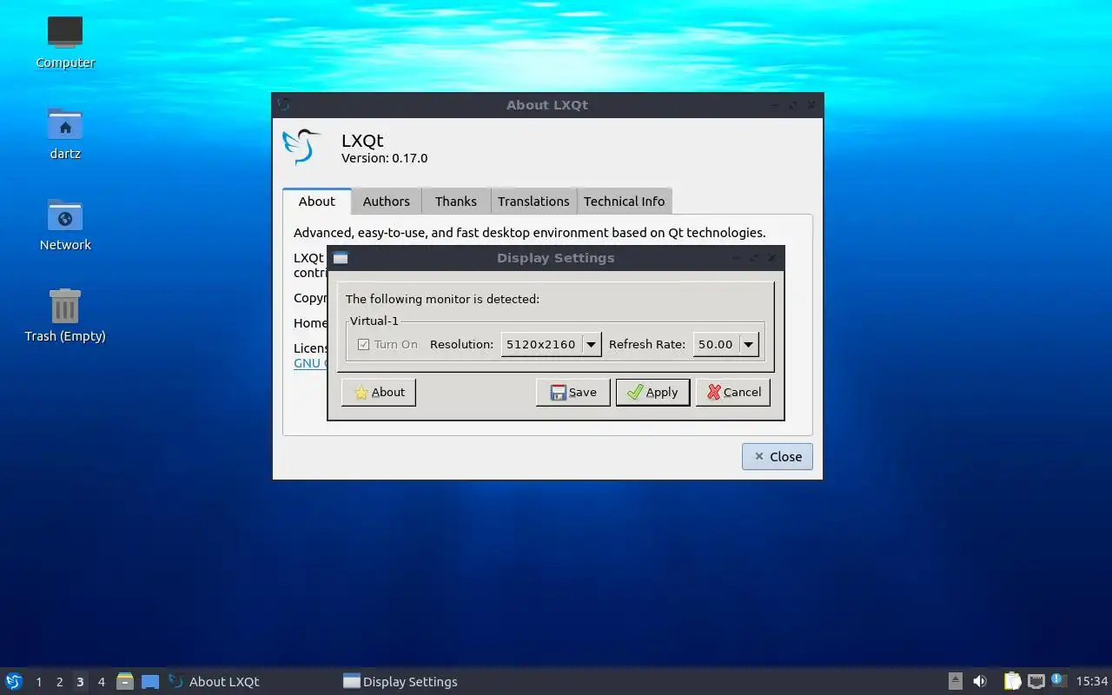Image resolution: width=1112 pixels, height=695 pixels.
Task: Cancel the Display Settings dialog
Action: [733, 392]
